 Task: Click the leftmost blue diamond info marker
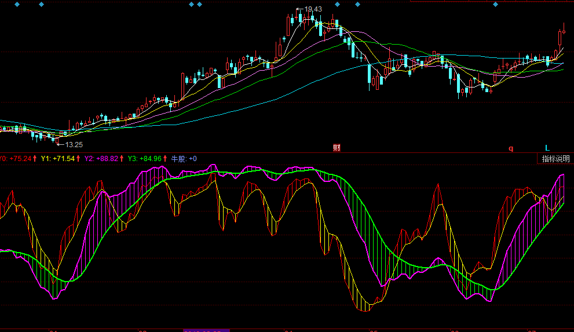(17, 5)
